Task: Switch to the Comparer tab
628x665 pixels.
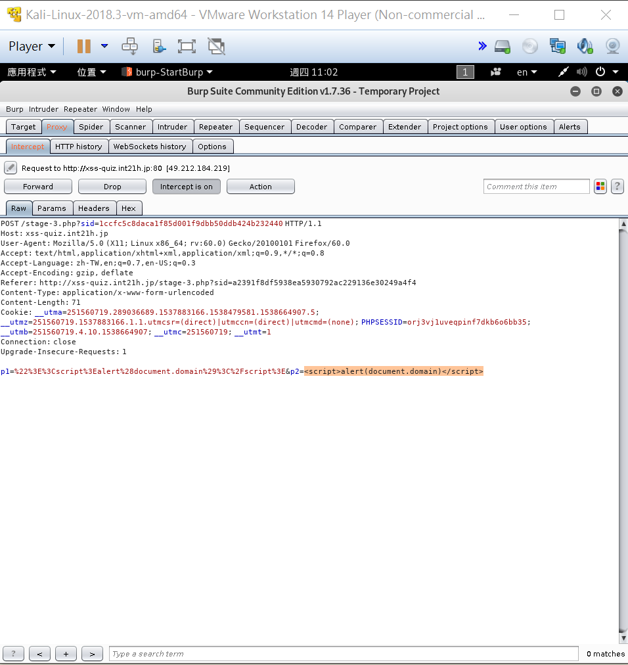Action: tap(357, 127)
